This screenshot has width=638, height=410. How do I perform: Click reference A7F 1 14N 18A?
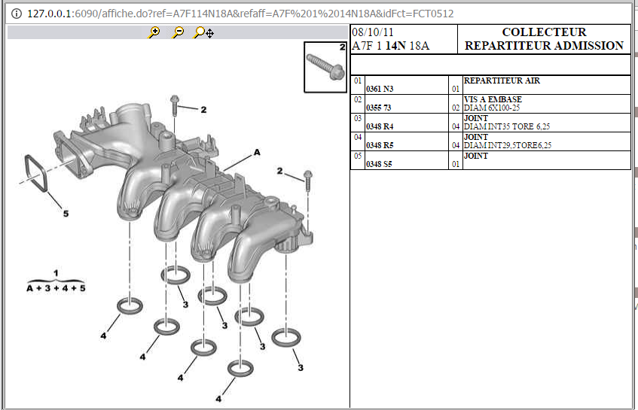(x=390, y=45)
